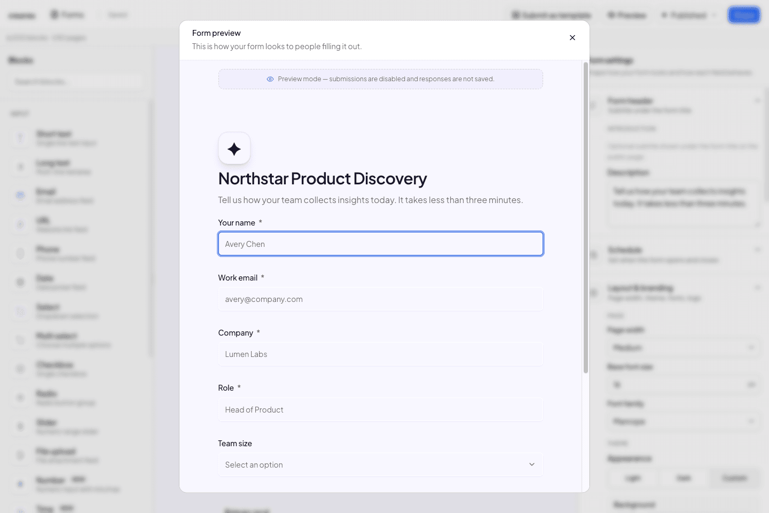Click the Phone block icon in the sidebar
Image resolution: width=769 pixels, height=513 pixels.
point(20,253)
